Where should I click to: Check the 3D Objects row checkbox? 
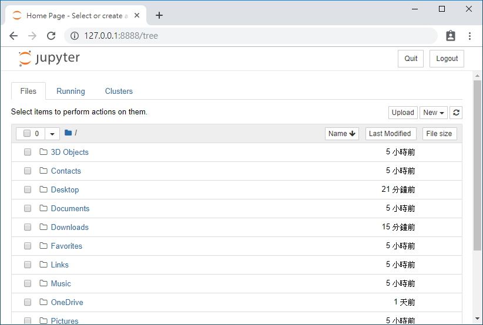(28, 152)
